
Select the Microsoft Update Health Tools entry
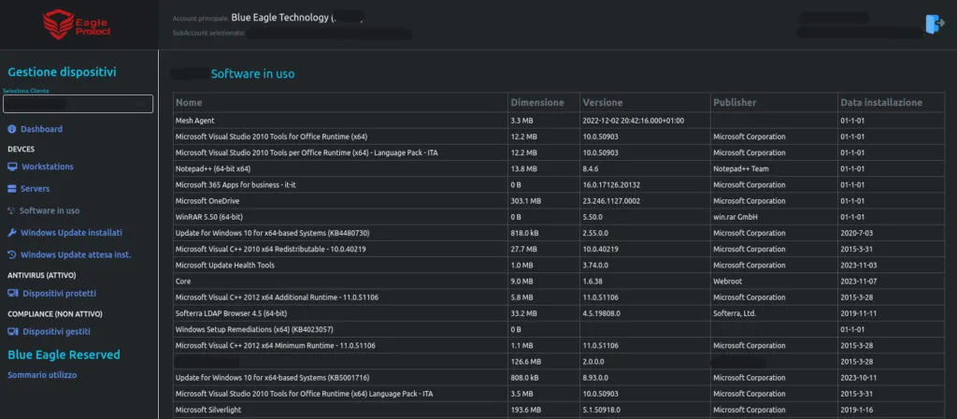[224, 266]
